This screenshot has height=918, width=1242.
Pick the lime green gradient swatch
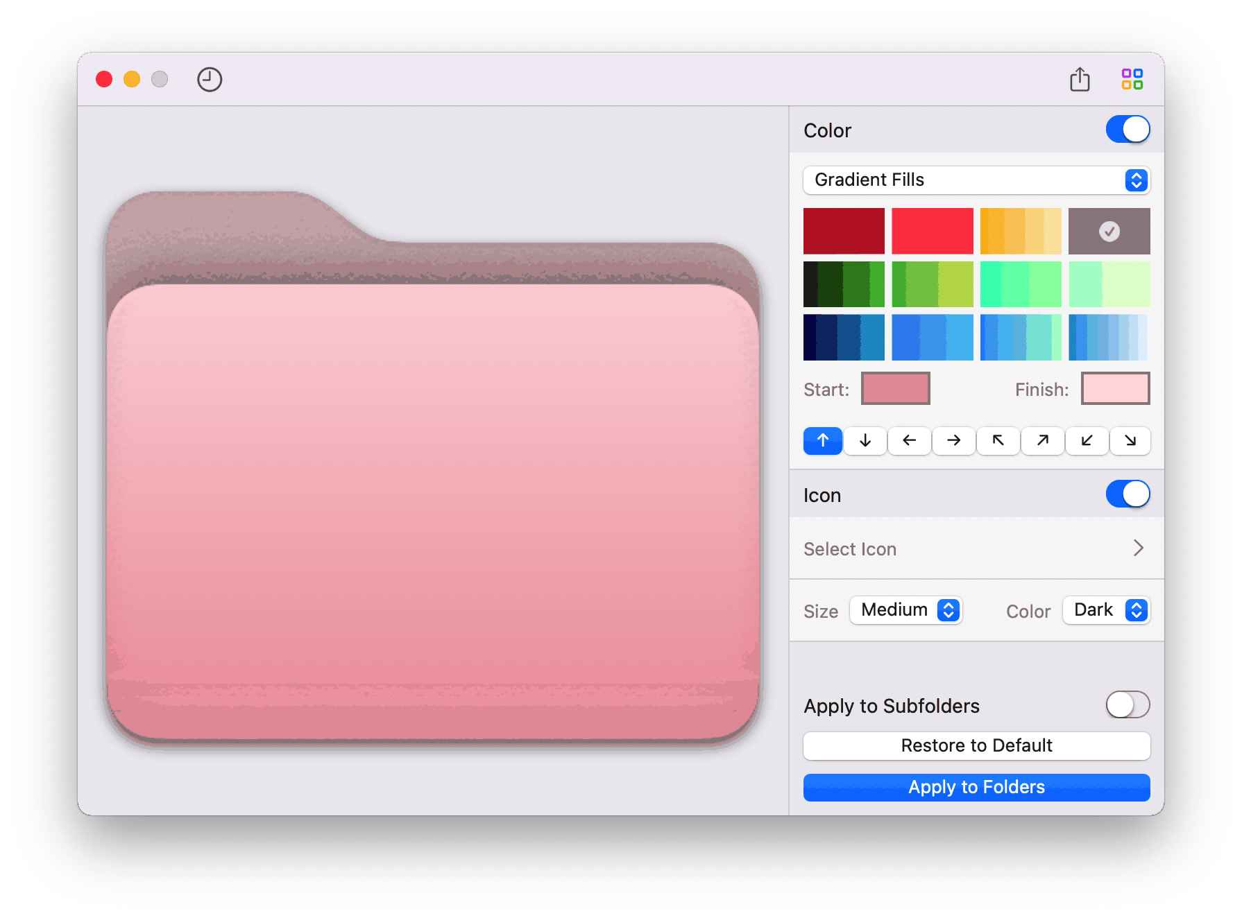[x=933, y=284]
